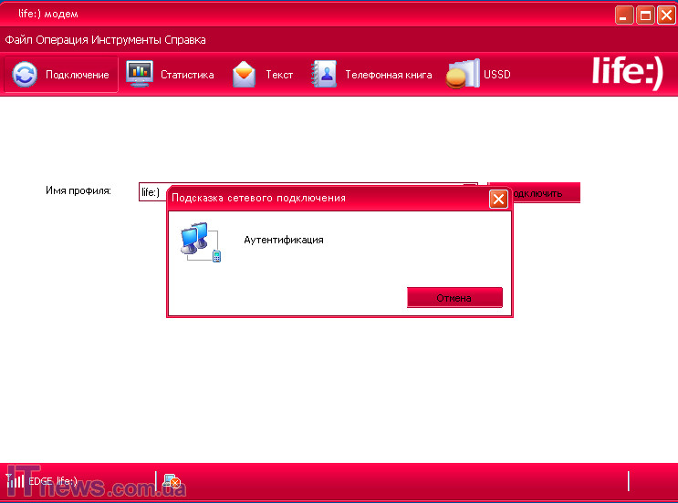Open the Справка help menu
This screenshot has height=503, width=678.
tap(185, 40)
